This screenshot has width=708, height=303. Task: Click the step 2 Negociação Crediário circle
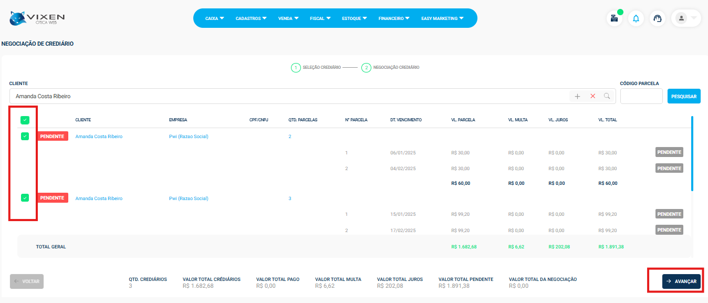[366, 68]
